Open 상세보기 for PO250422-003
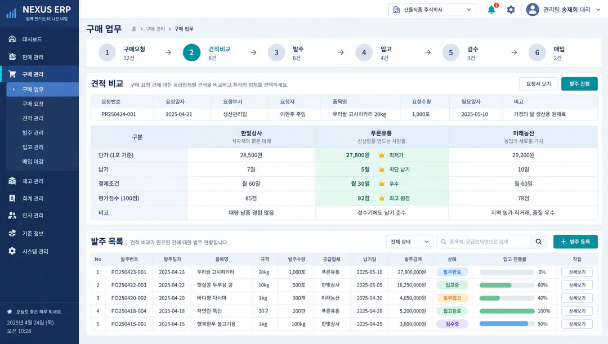 click(x=577, y=285)
